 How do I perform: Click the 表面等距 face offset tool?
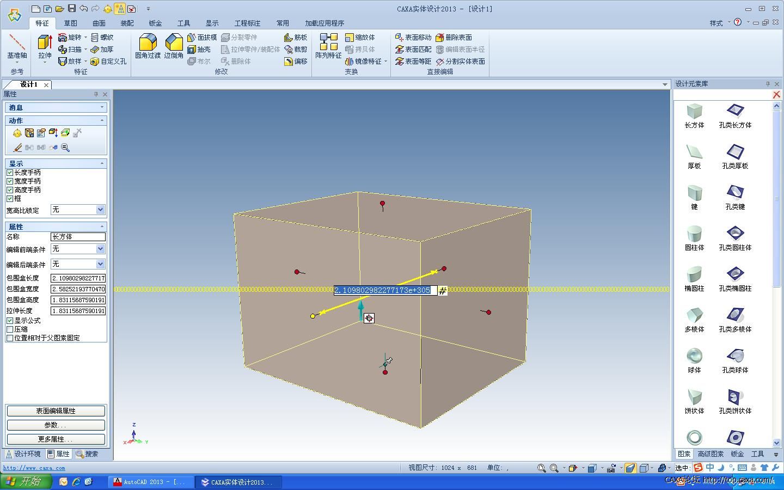(x=413, y=62)
